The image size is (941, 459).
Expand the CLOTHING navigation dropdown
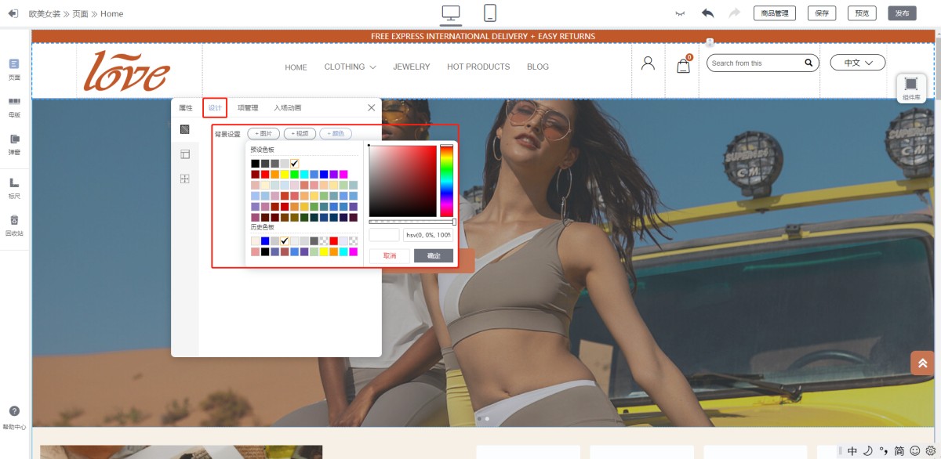[350, 67]
